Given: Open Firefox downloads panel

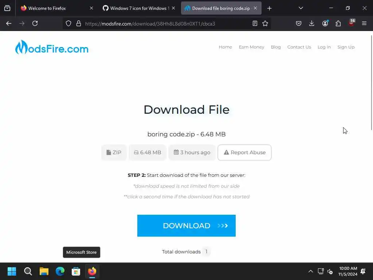Looking at the screenshot, I should [x=312, y=23].
